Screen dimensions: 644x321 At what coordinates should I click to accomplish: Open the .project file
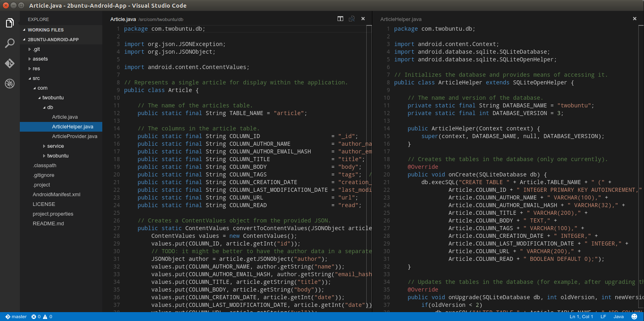point(61,185)
